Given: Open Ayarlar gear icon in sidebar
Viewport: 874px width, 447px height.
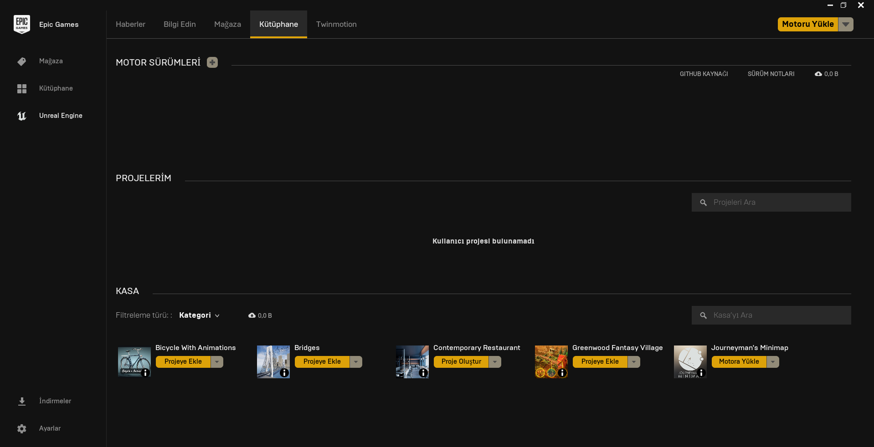Looking at the screenshot, I should (22, 429).
